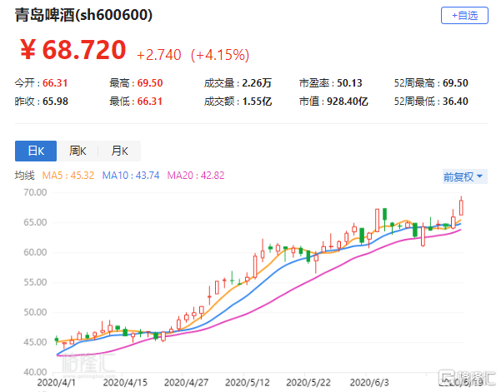Click the 60.00 y-axis label
The height and width of the screenshot is (392, 501).
[x=35, y=252]
